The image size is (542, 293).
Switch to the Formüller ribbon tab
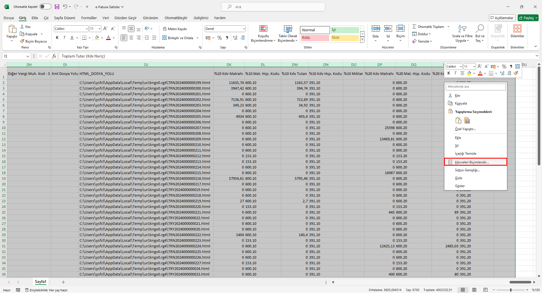pyautogui.click(x=89, y=18)
